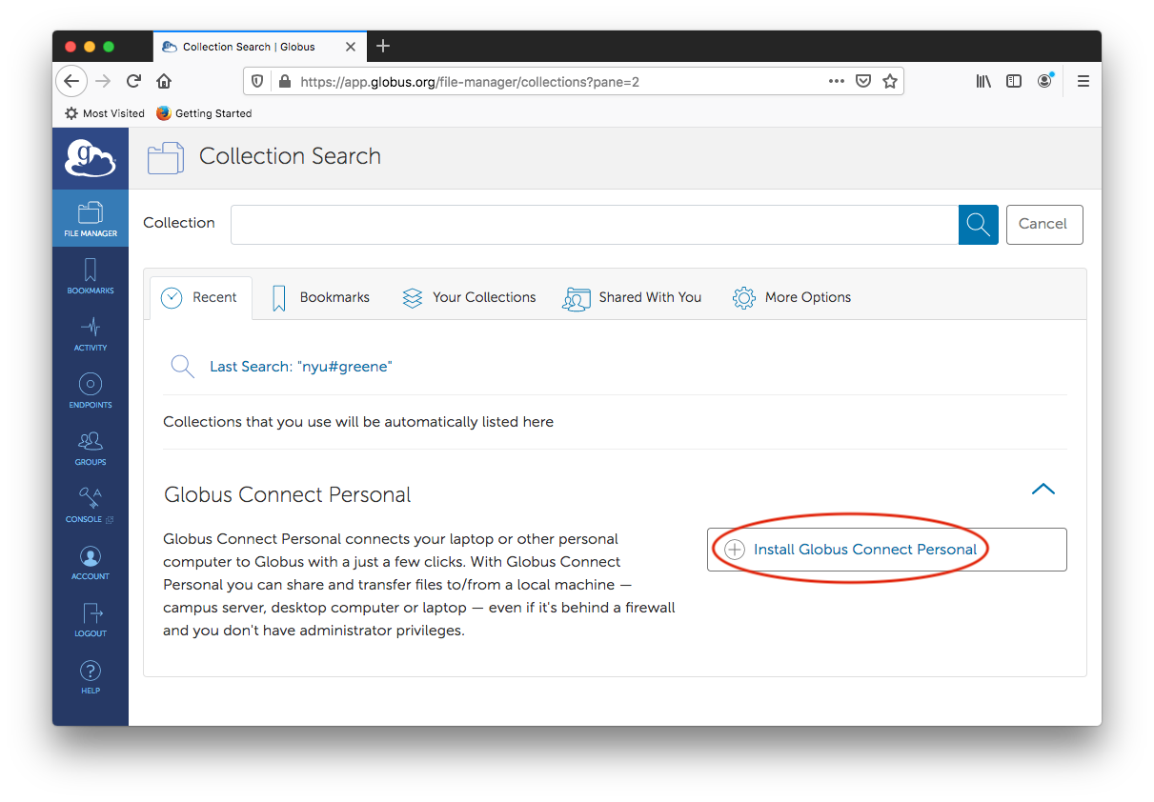The height and width of the screenshot is (802, 1154).
Task: Switch to the Your Collections tab
Action: click(469, 298)
